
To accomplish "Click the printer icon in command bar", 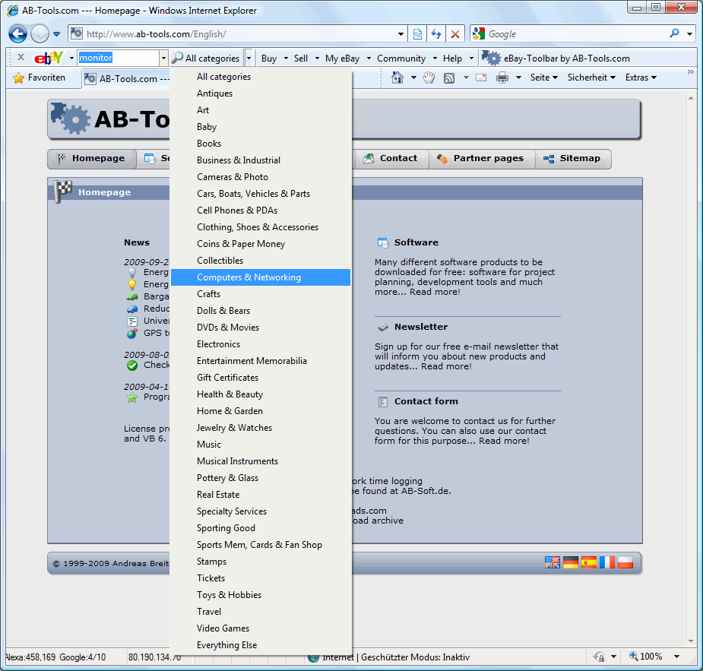I will [x=502, y=78].
